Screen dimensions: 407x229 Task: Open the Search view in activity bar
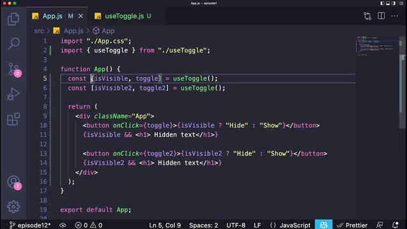13,43
